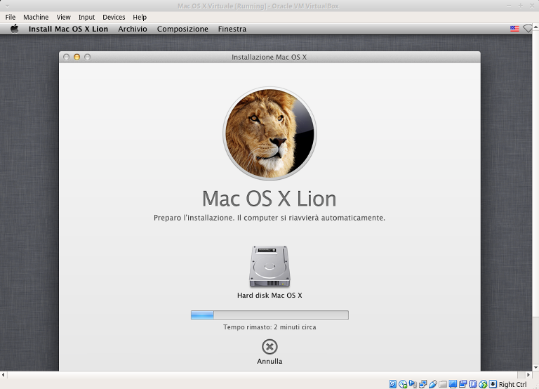Click the round Lion logo image
The width and height of the screenshot is (539, 389).
[x=269, y=133]
